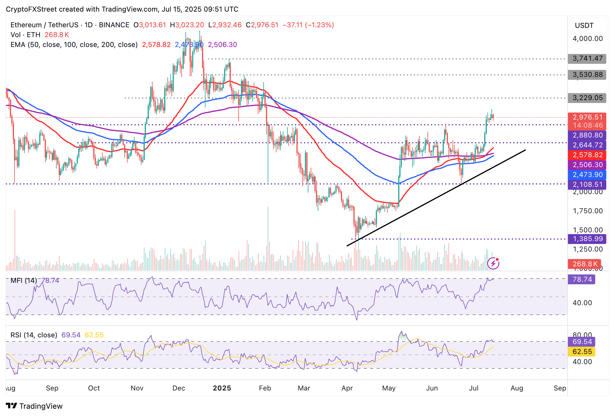This screenshot has width=615, height=416.
Task: Select the Vol · ETH indicator legend
Action: (x=26, y=35)
